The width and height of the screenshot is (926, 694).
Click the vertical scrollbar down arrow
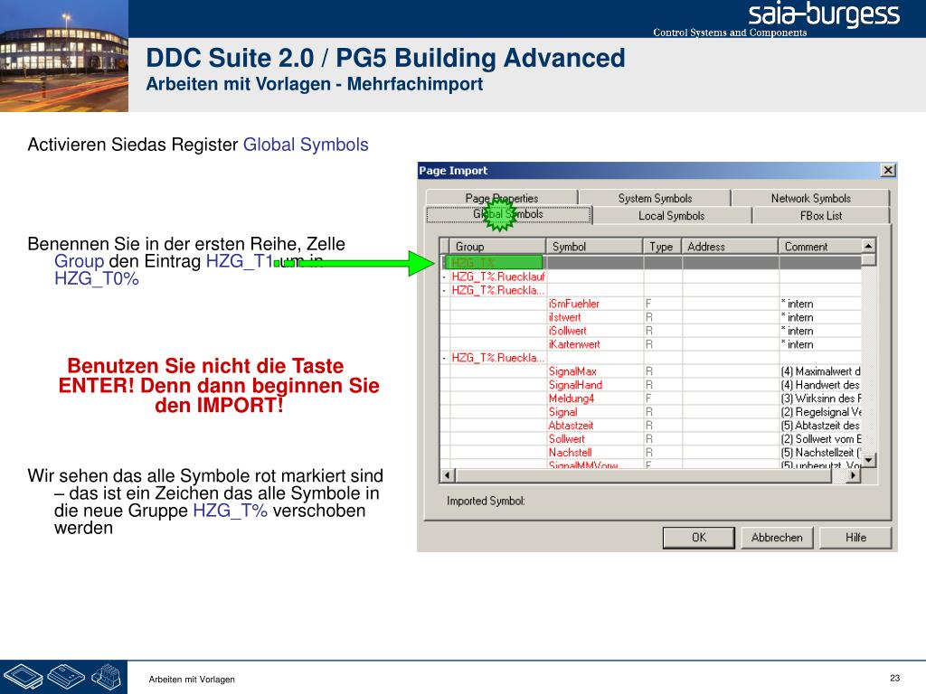868,460
